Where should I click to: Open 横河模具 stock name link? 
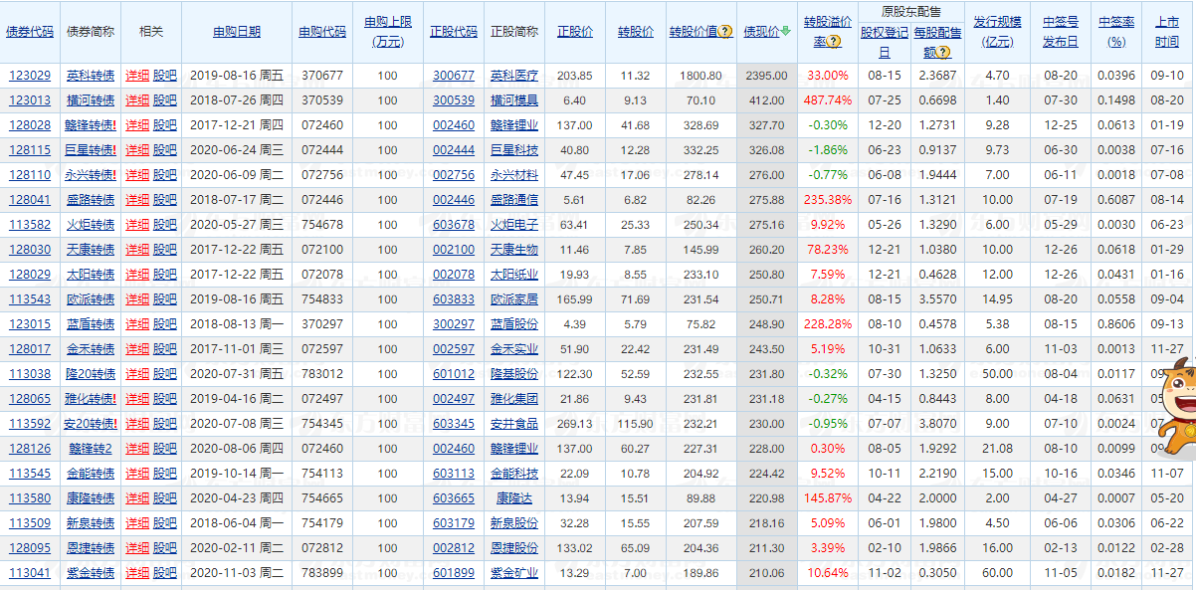514,100
